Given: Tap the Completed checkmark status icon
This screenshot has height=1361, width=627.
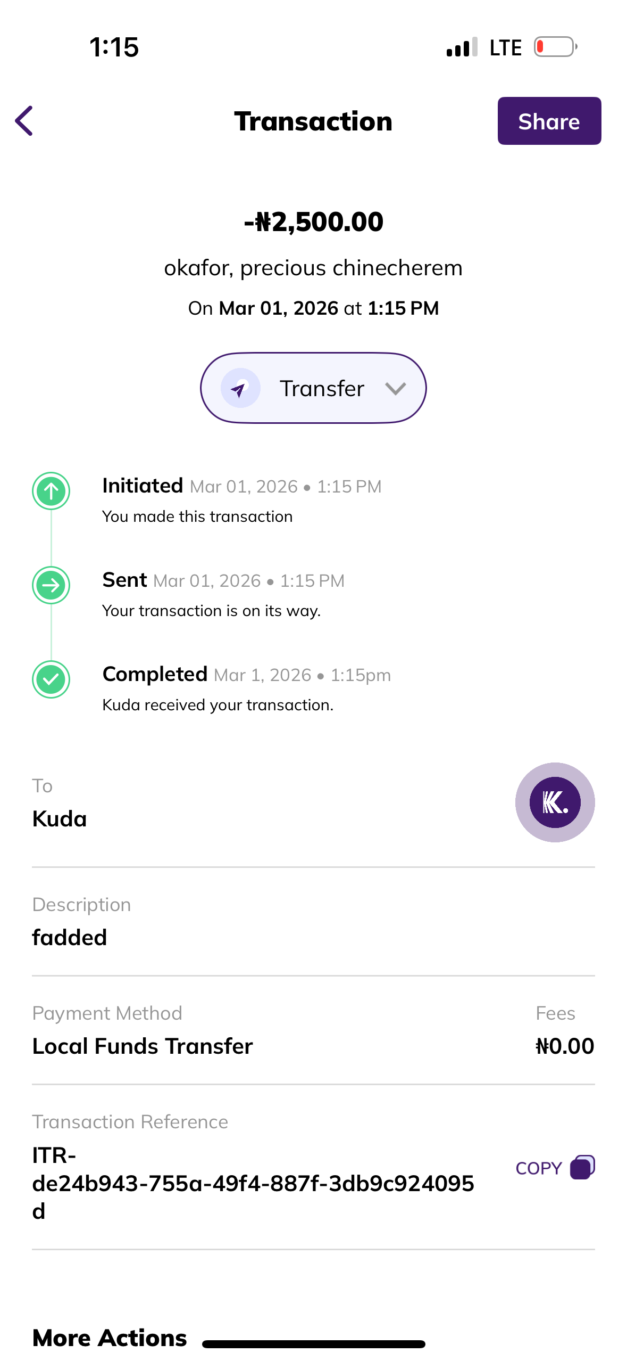Looking at the screenshot, I should (x=51, y=679).
